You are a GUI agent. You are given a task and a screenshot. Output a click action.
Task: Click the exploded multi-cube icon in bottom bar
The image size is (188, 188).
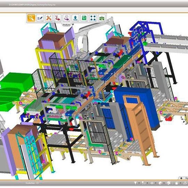coord(169,183)
